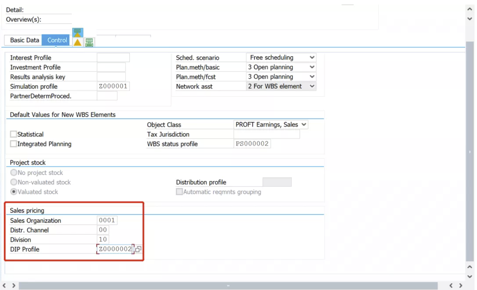Screen dimensions: 477x290
Task: Click the left arrow at the horizontal scrollbar's right end
Action: coord(451,286)
